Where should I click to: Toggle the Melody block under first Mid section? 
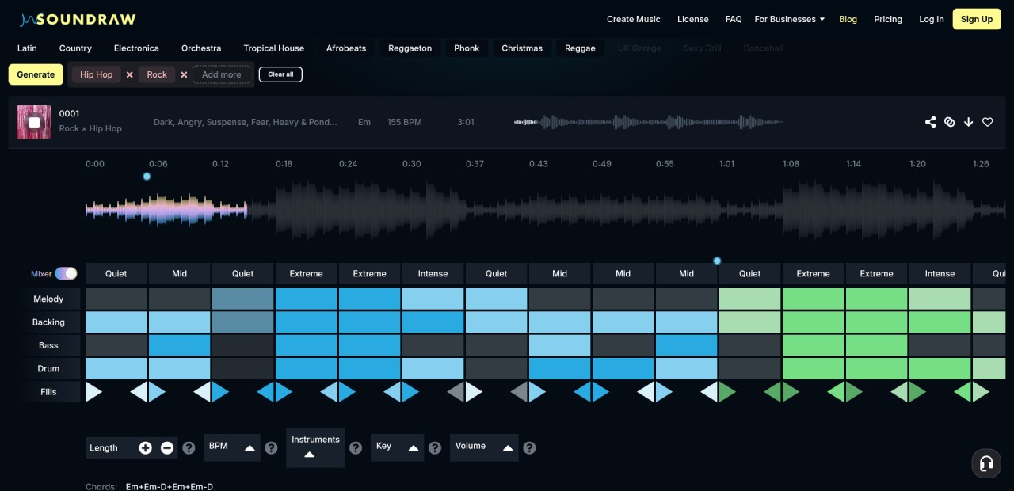180,299
